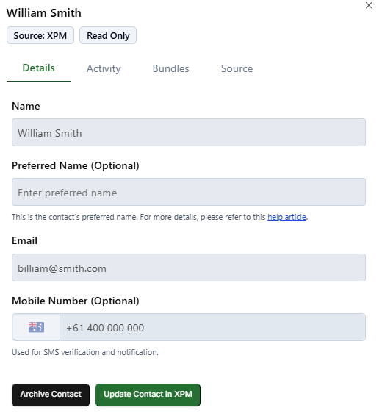
Task: Click the SMS verification helper text
Action: point(85,352)
